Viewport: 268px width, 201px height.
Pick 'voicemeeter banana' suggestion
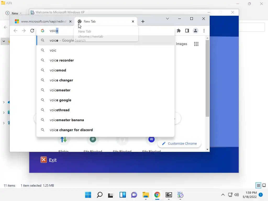(x=105, y=120)
